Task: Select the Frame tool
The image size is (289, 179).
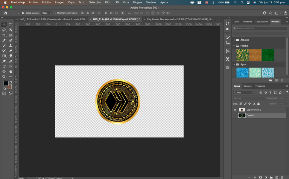Action: tap(11, 35)
